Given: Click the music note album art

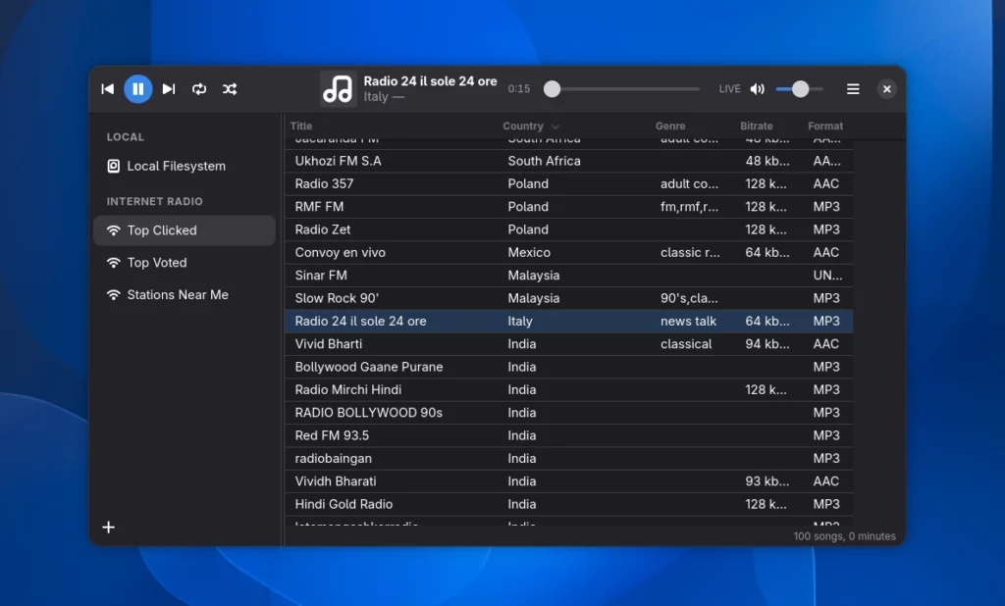Looking at the screenshot, I should (338, 89).
